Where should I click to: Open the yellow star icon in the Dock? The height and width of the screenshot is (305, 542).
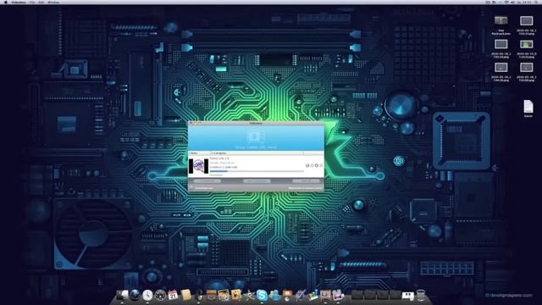[249, 295]
